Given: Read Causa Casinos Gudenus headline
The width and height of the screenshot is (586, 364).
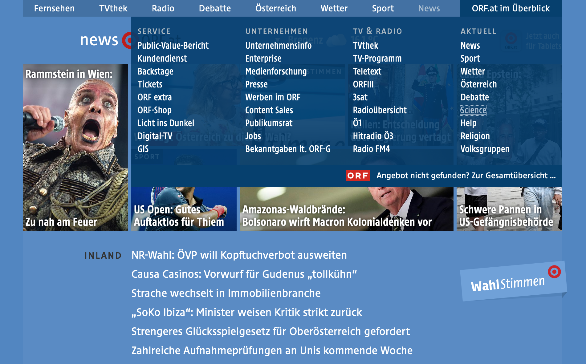Looking at the screenshot, I should (244, 274).
